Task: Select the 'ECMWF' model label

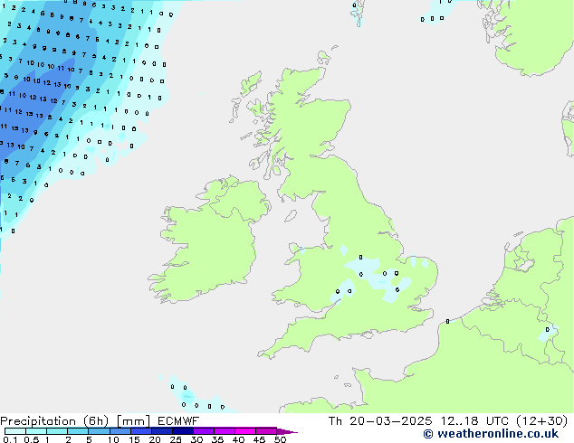Action: click(x=178, y=421)
